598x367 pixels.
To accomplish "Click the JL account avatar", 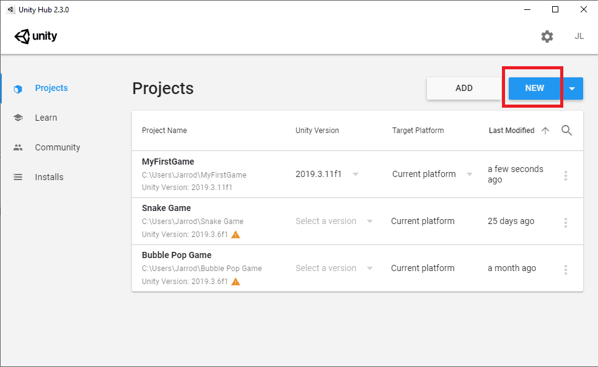I will click(x=579, y=37).
